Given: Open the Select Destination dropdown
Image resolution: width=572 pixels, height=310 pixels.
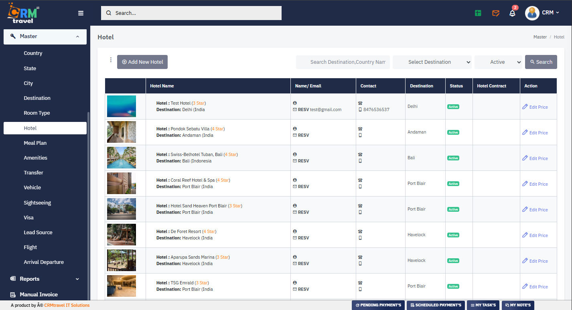Looking at the screenshot, I should point(432,62).
